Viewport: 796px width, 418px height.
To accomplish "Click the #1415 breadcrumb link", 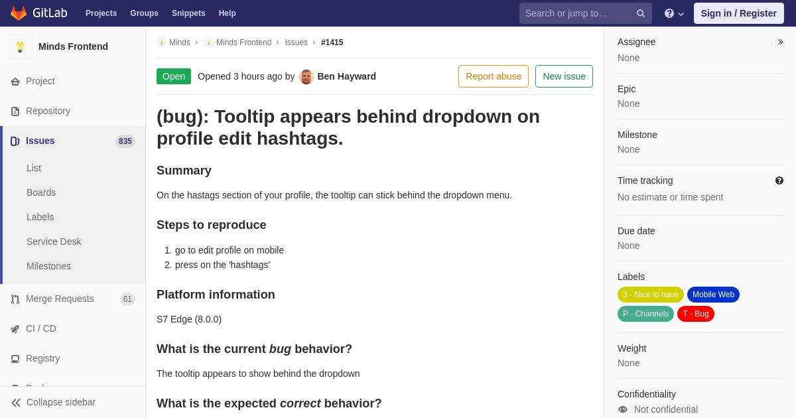I will (332, 42).
